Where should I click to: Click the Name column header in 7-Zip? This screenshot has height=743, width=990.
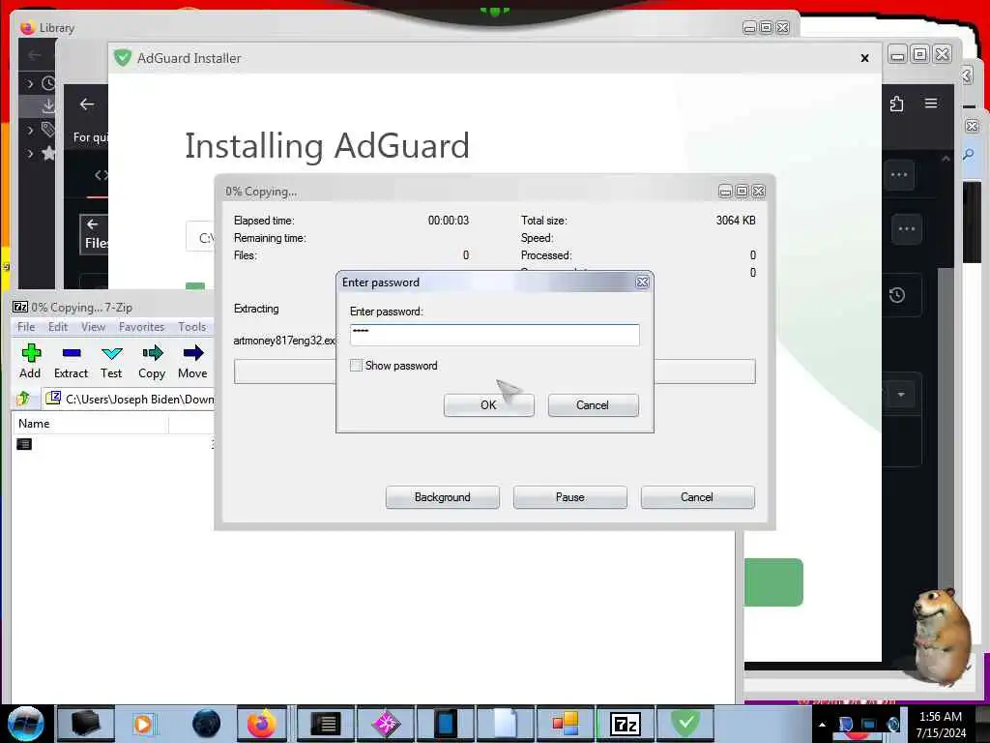pos(90,424)
